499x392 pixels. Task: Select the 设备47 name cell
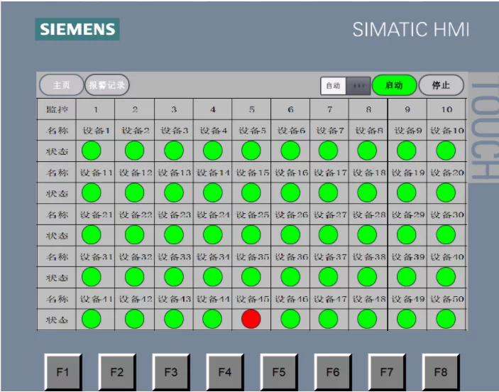(329, 298)
